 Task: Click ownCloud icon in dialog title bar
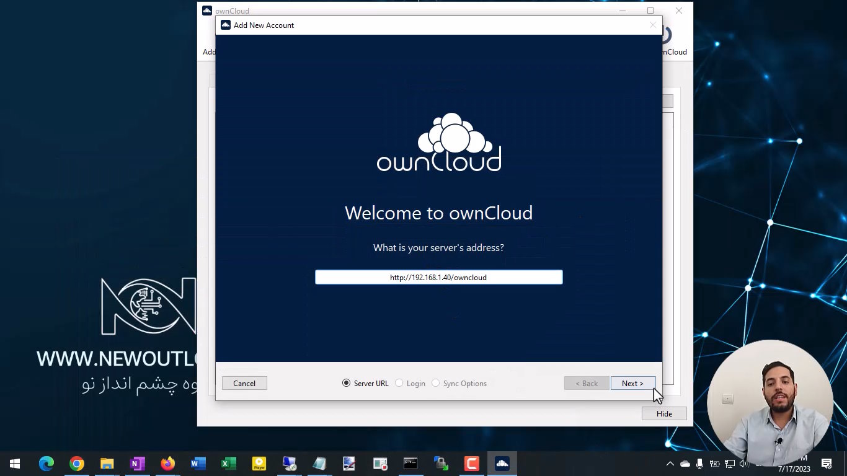click(226, 25)
